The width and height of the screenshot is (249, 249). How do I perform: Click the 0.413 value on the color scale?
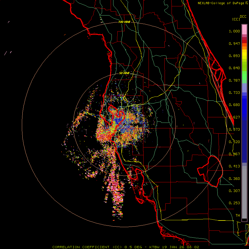pos(234,166)
